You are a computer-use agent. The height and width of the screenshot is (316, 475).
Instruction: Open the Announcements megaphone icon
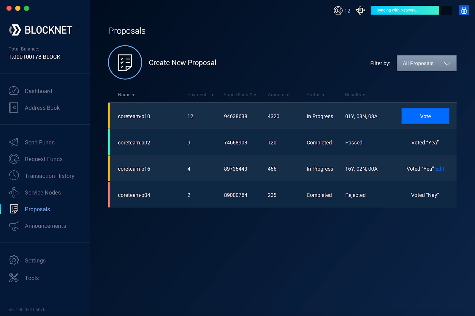click(x=14, y=226)
